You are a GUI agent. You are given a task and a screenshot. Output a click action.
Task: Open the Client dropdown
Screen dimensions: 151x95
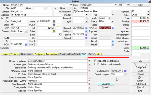[116, 5]
